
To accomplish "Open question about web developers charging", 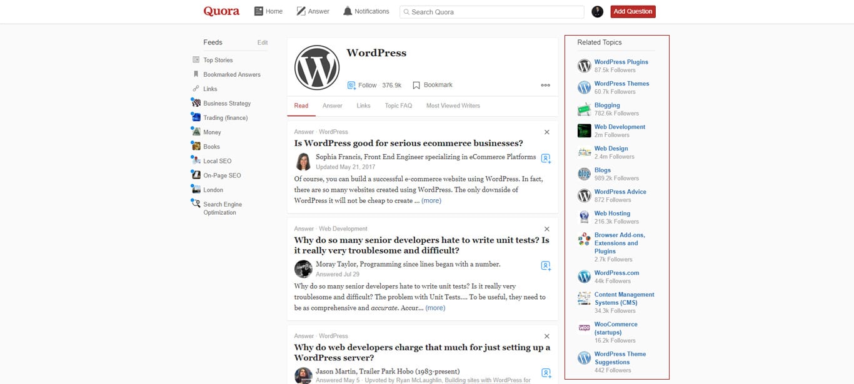I will (x=423, y=353).
